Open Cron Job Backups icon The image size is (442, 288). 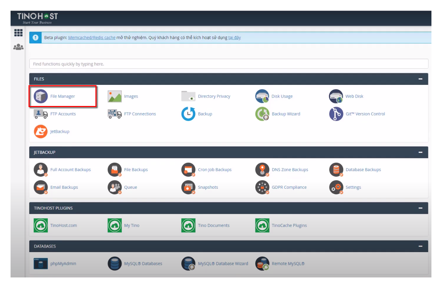[x=188, y=170]
